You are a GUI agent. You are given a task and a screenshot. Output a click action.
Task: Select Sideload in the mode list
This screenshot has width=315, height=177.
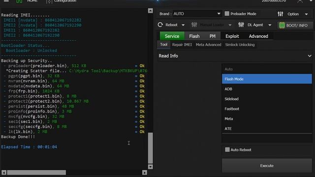[x=267, y=99]
